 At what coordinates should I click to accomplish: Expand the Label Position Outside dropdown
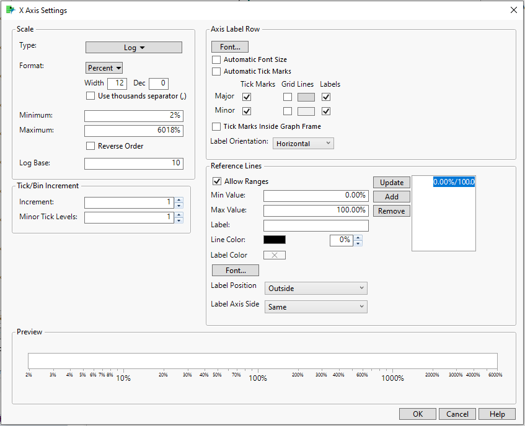point(315,289)
